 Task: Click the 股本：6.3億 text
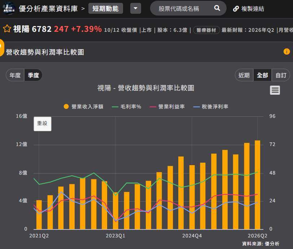tap(172, 30)
